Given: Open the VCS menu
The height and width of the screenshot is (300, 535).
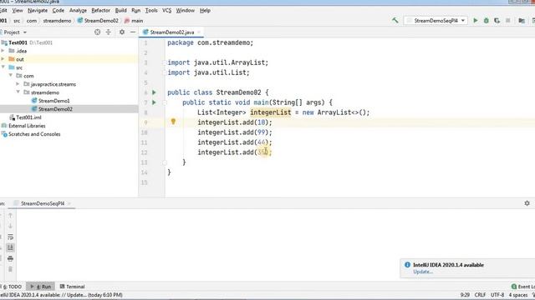Looking at the screenshot, I should click(167, 11).
